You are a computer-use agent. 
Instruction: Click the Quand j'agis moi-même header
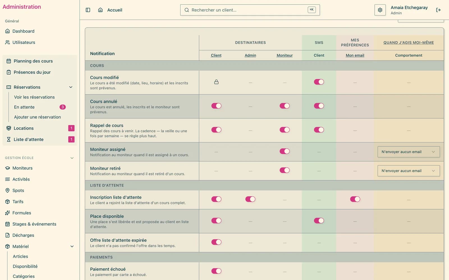point(409,43)
